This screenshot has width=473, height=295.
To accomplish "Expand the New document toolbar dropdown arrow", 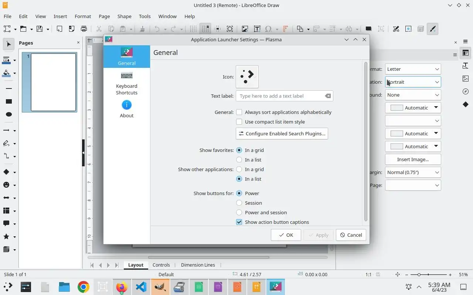I will coord(15,29).
